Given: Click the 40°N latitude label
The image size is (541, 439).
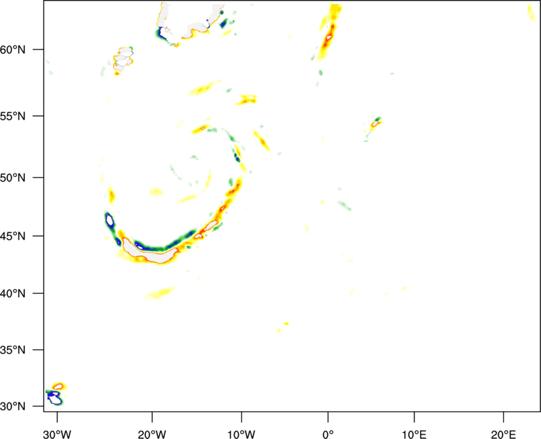Looking at the screenshot, I should [13, 294].
